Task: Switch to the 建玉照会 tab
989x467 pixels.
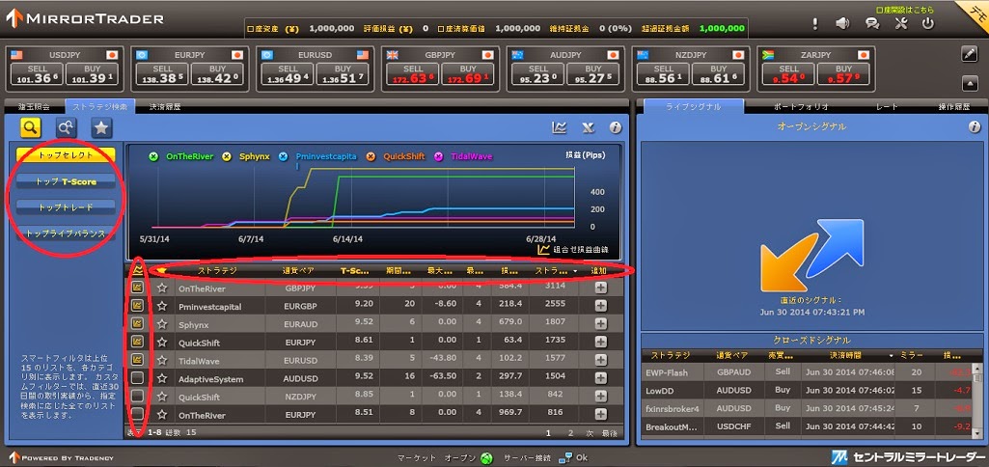Action: click(x=34, y=107)
